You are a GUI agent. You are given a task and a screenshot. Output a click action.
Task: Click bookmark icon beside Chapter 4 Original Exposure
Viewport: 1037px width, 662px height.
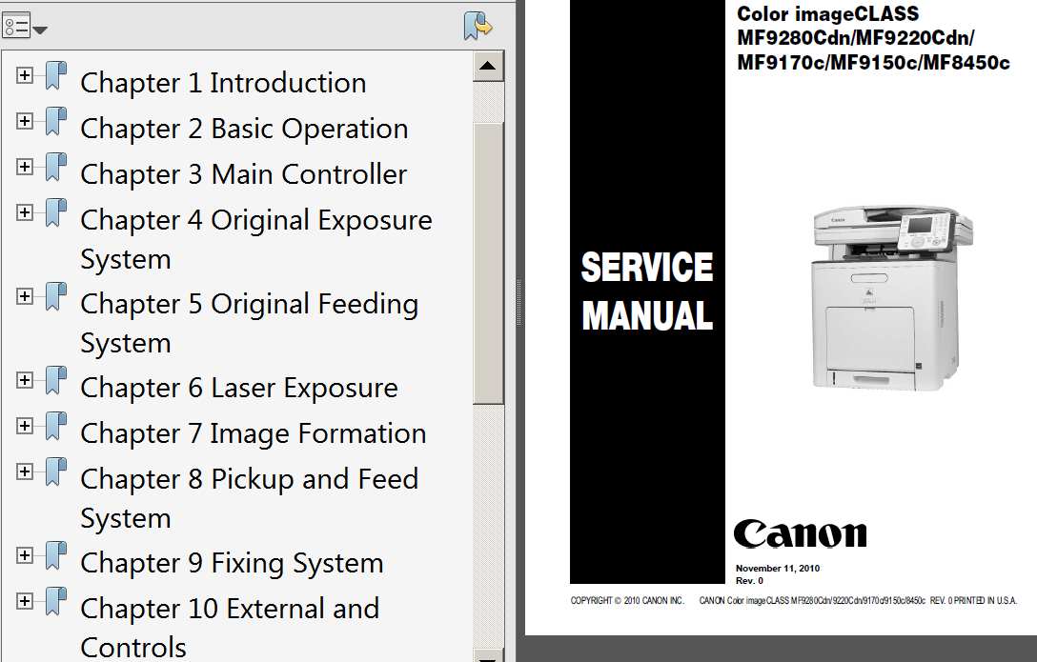pos(56,212)
